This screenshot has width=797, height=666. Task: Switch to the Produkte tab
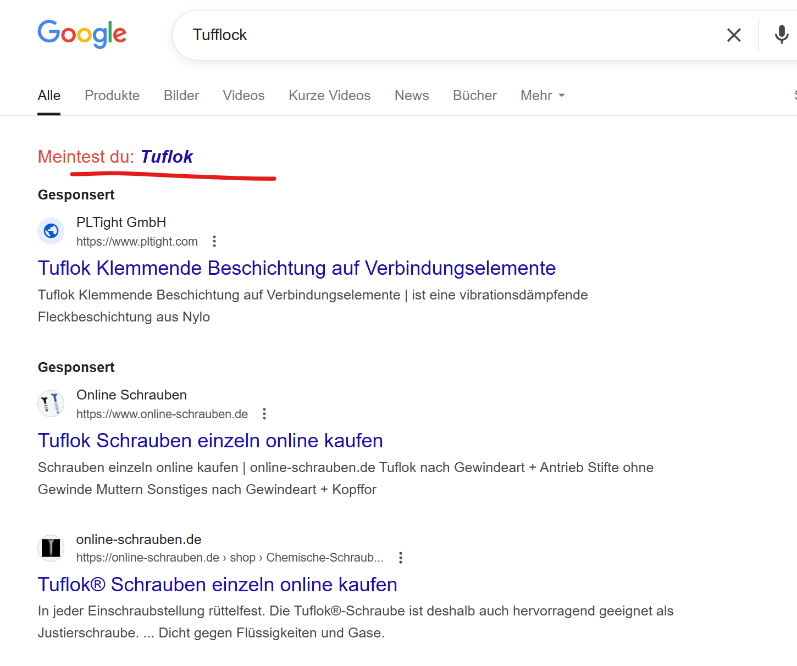112,96
